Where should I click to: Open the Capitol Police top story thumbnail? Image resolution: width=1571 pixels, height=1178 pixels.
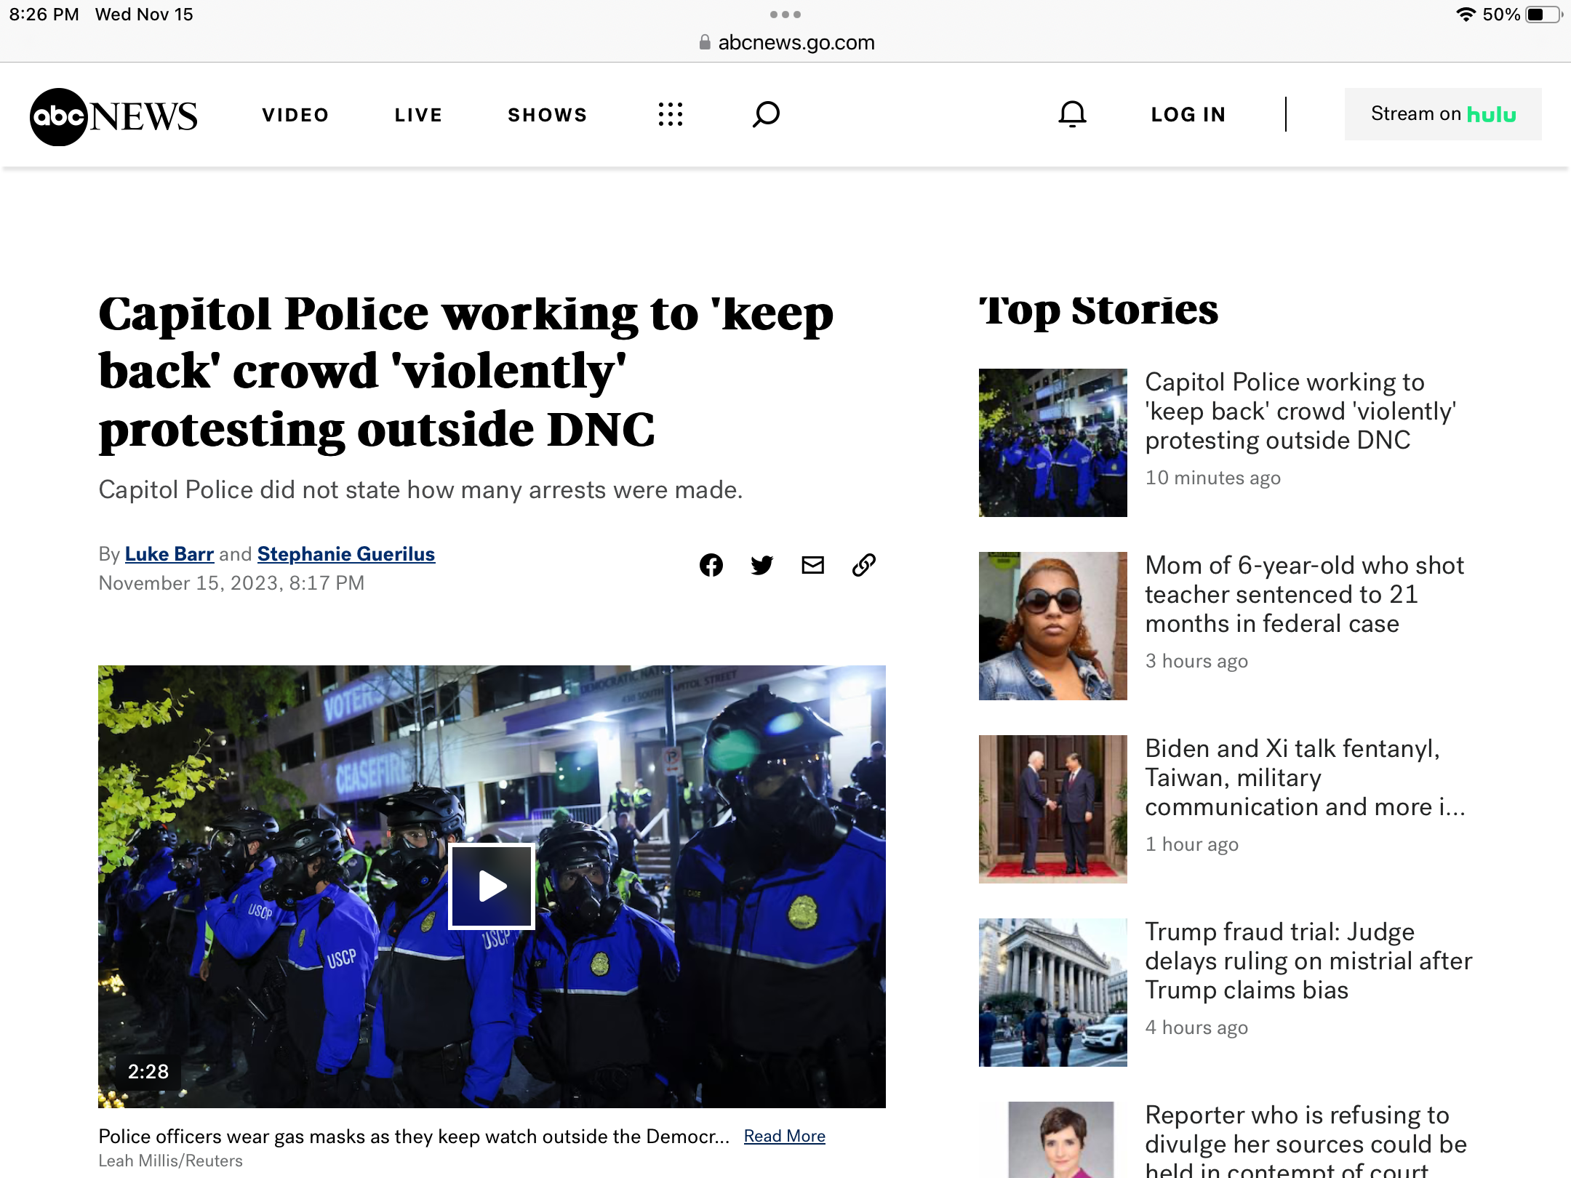tap(1052, 443)
